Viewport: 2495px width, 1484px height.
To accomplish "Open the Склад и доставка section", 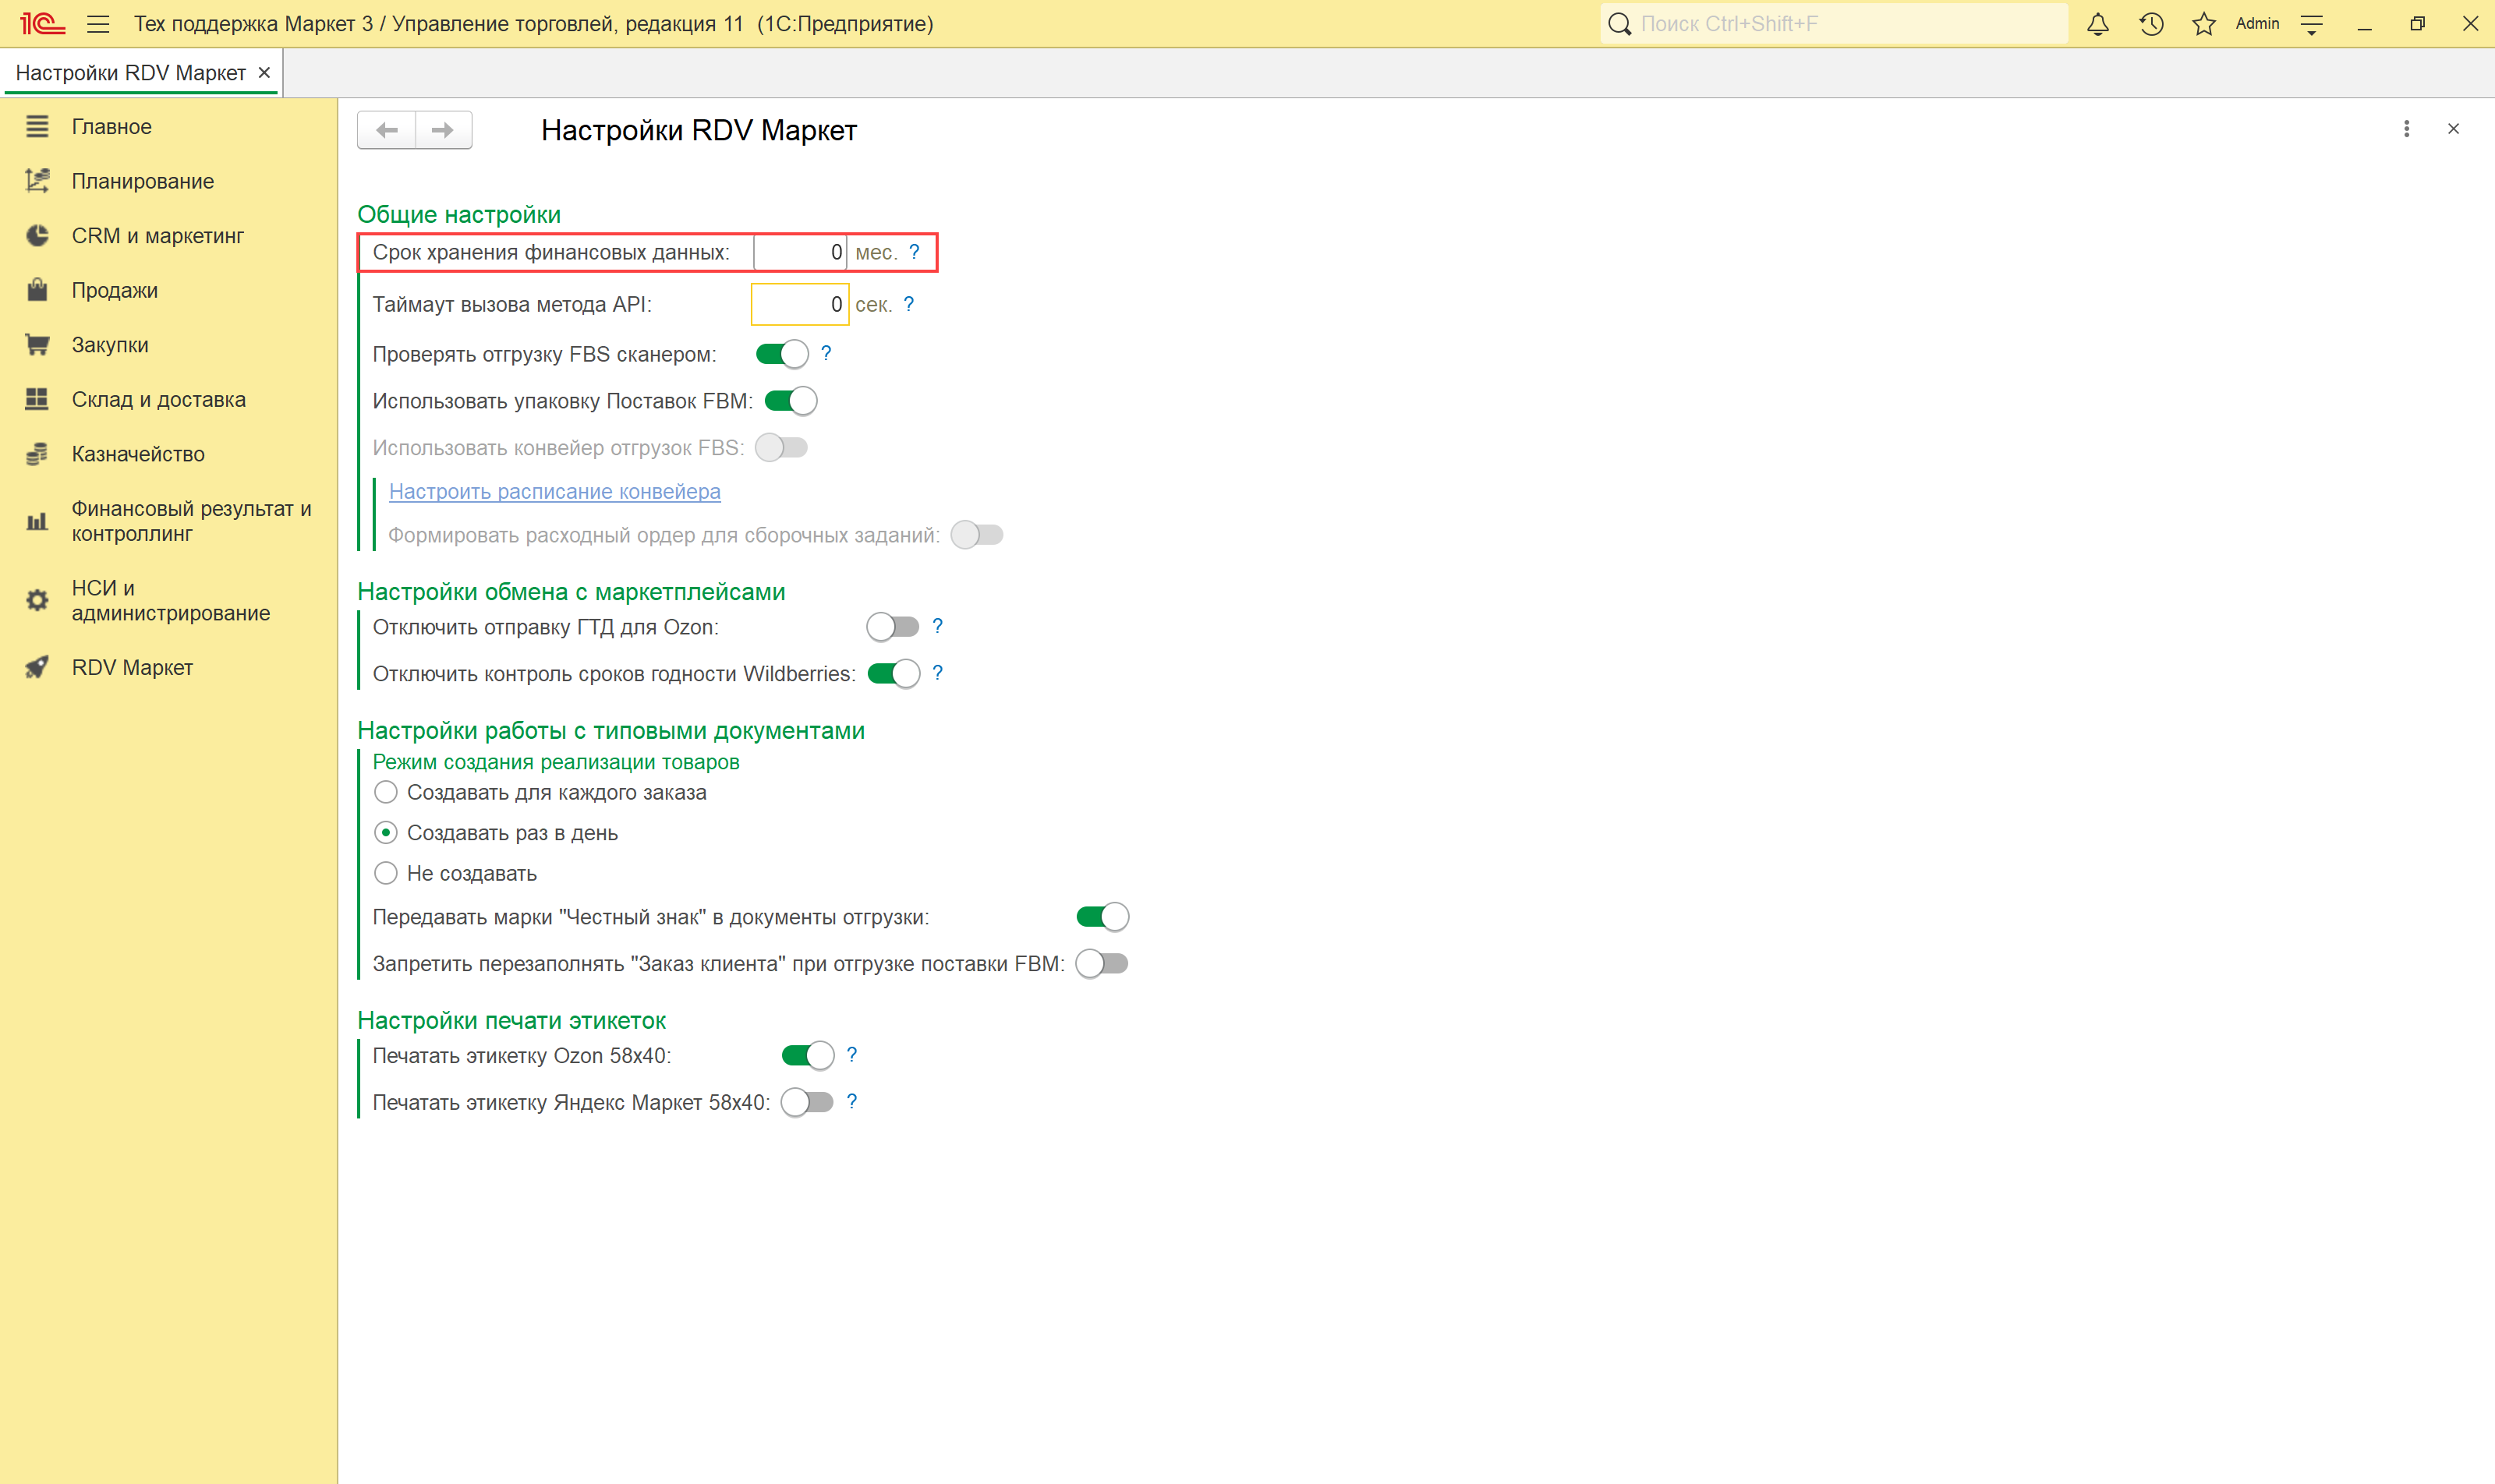I will click(x=158, y=400).
